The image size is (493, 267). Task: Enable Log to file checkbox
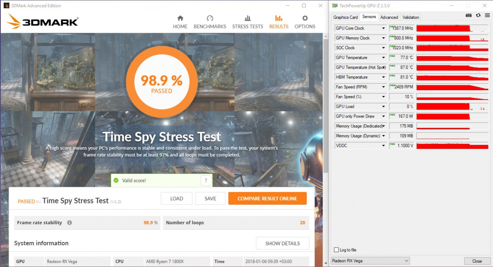[337, 250]
